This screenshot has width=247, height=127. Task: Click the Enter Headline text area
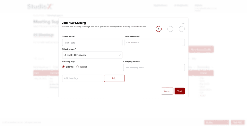click(154, 43)
